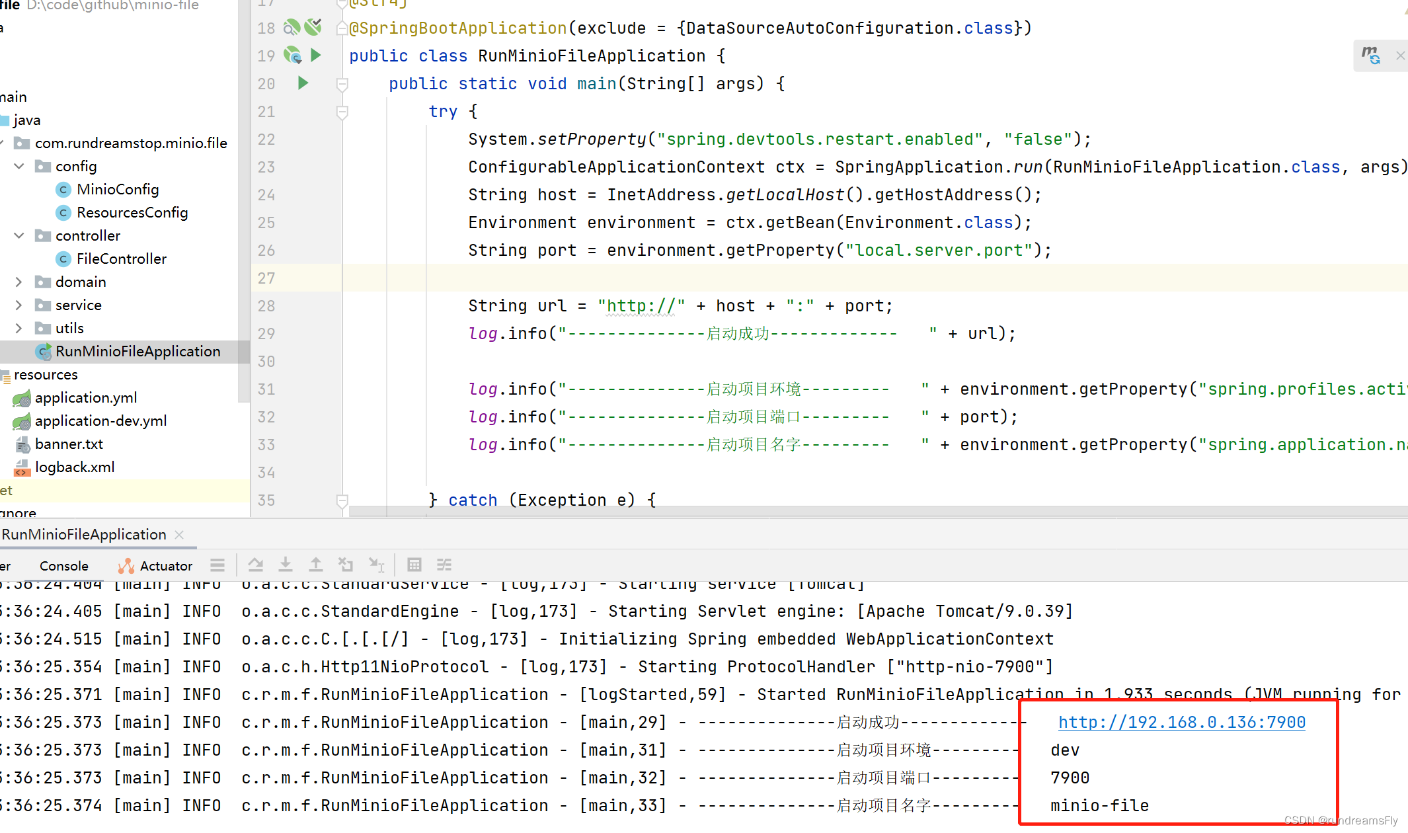Click the Spring bean search gutter icon on line 18

pos(292,28)
